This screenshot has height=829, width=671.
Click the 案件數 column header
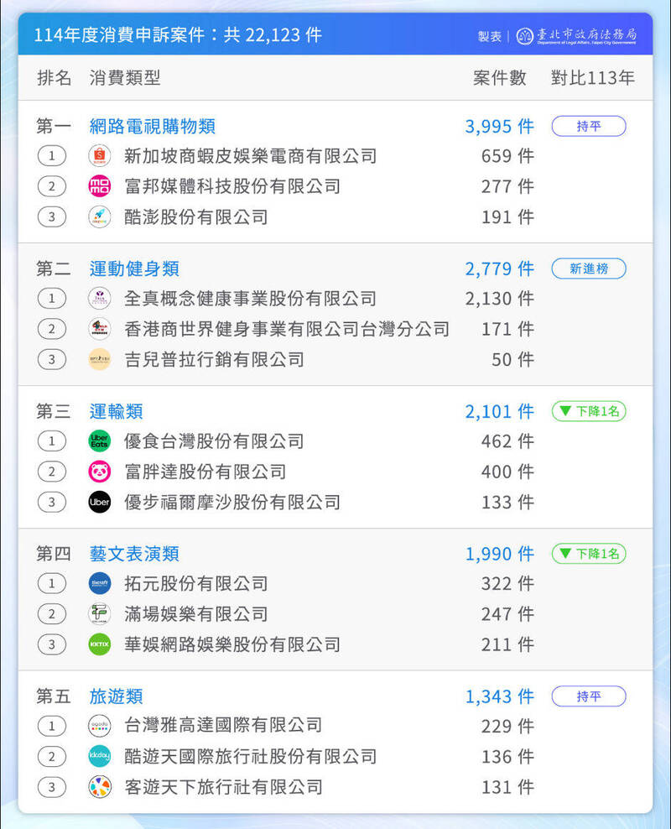coord(500,78)
